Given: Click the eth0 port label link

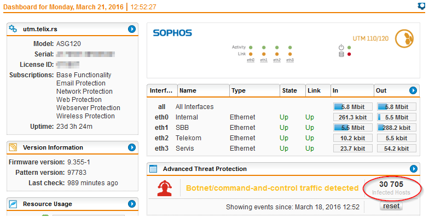Looking at the screenshot, I should tap(251, 60).
